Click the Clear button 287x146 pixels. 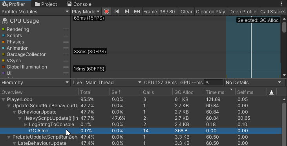186,11
